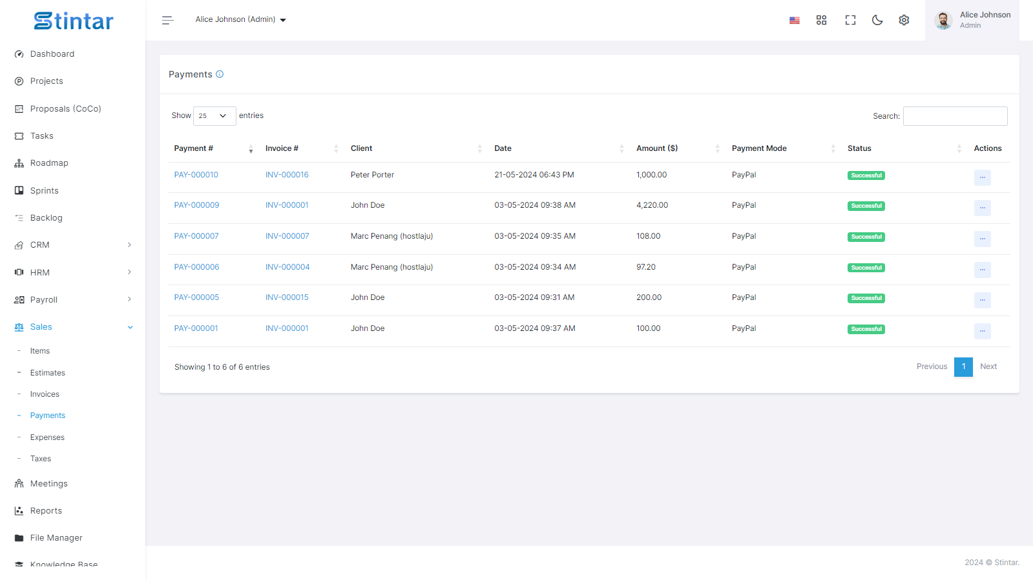
Task: Expand the HRM submenu
Action: [72, 273]
